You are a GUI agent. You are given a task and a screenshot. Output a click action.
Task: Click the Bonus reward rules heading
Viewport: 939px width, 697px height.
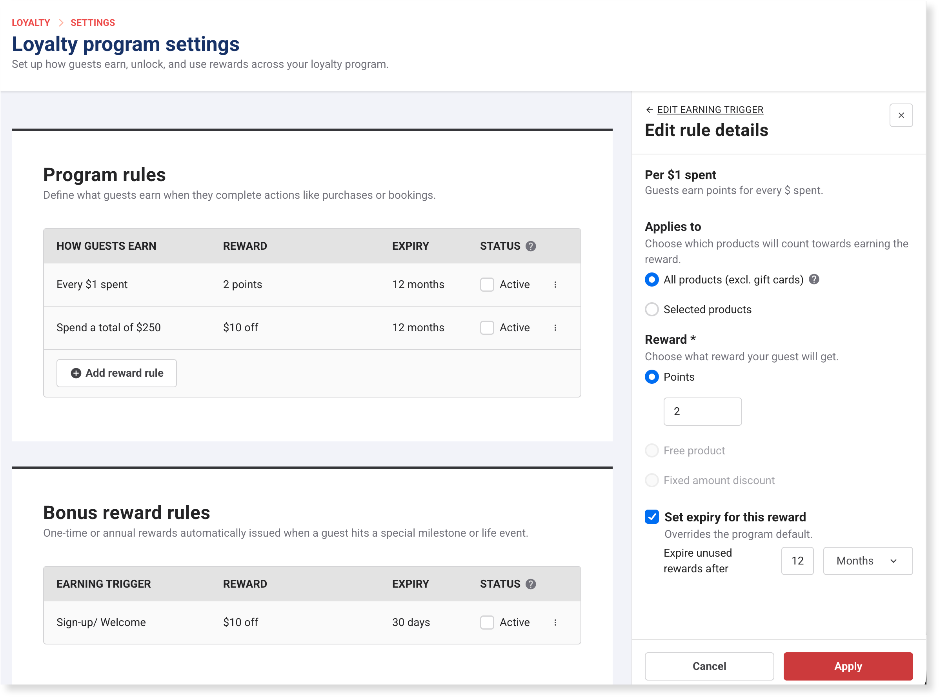point(127,513)
